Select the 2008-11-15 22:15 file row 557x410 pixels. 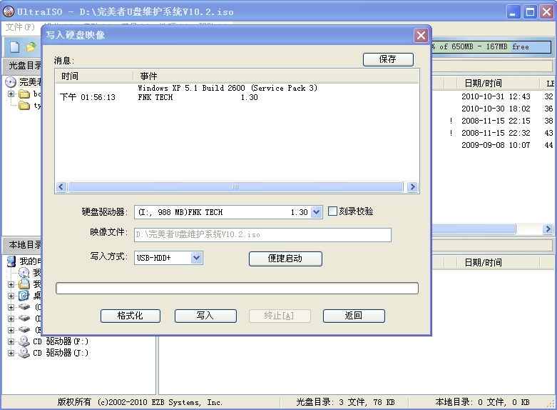[496, 121]
